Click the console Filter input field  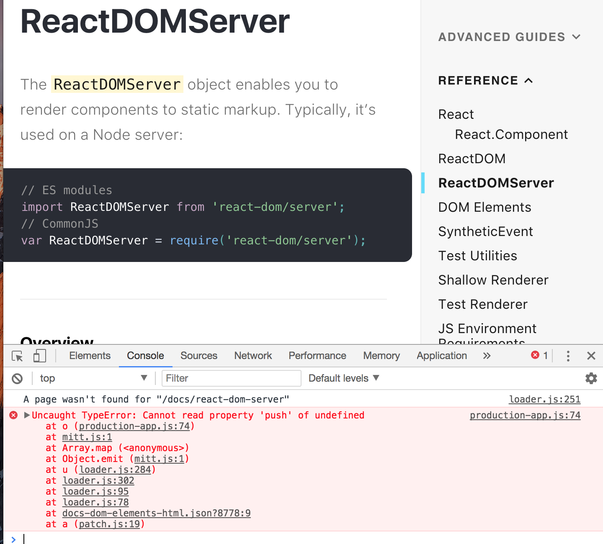click(x=232, y=378)
